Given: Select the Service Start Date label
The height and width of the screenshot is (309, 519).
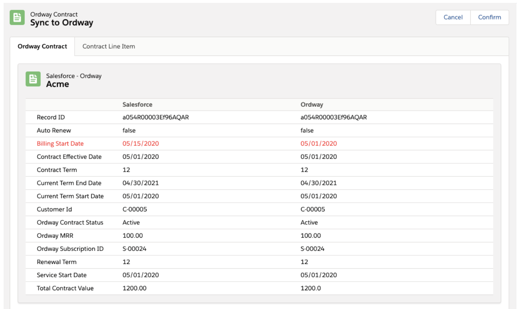Looking at the screenshot, I should (x=62, y=275).
